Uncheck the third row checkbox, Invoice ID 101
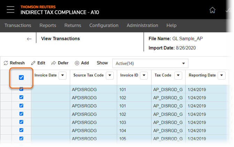 21,105
